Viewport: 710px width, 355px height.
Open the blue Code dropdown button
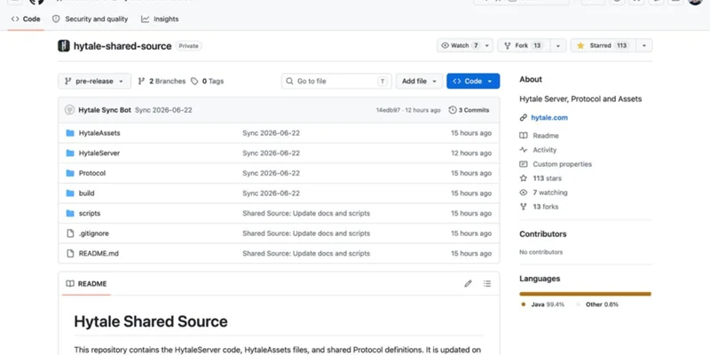pos(473,81)
